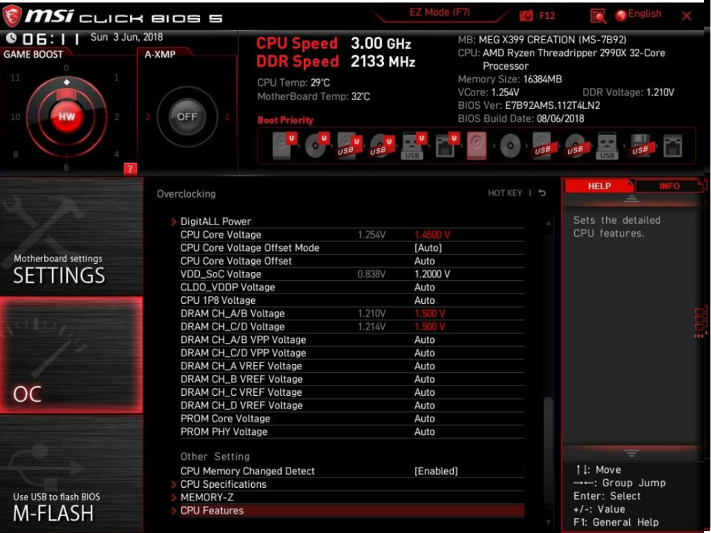Toggle the A-XMP OFF knob

pyautogui.click(x=187, y=117)
